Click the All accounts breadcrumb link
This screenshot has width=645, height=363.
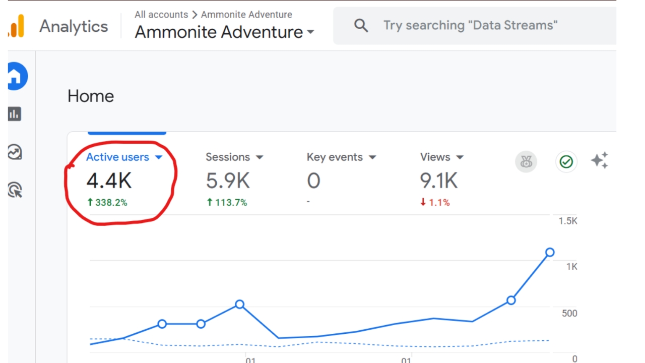pyautogui.click(x=161, y=15)
